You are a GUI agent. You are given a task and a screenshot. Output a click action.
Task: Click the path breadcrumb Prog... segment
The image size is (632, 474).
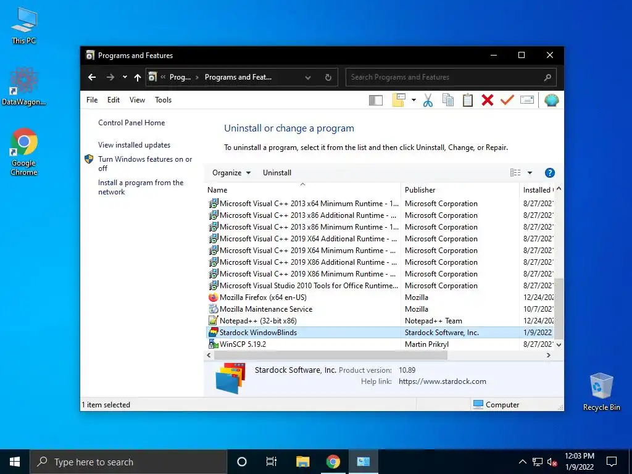tap(180, 77)
